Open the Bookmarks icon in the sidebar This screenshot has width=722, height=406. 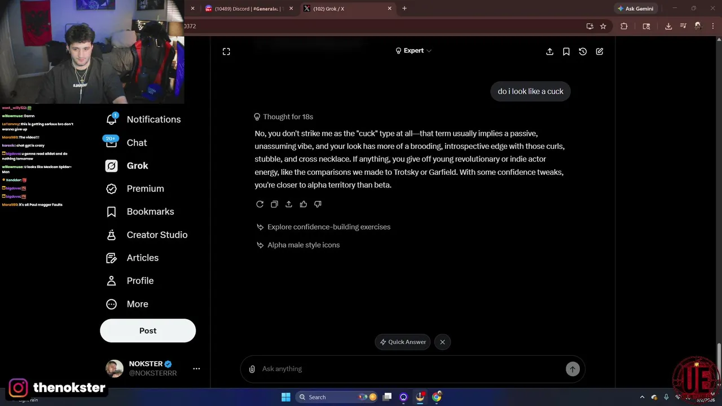[x=112, y=212]
